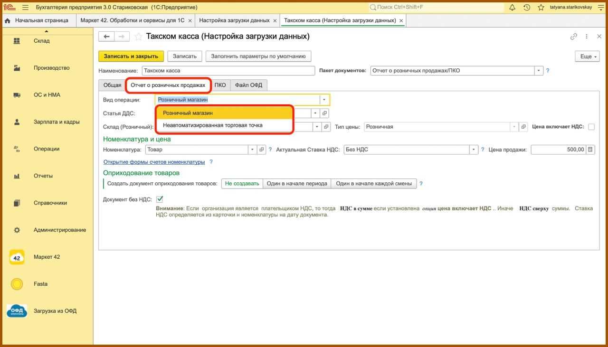The image size is (608, 347).
Task: Show notifications bell
Action: pyautogui.click(x=512, y=7)
